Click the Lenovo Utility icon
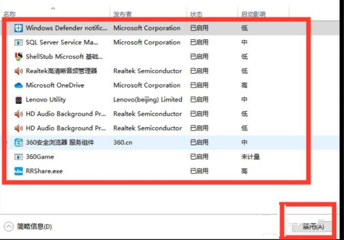This screenshot has width=344, height=240. (x=18, y=100)
